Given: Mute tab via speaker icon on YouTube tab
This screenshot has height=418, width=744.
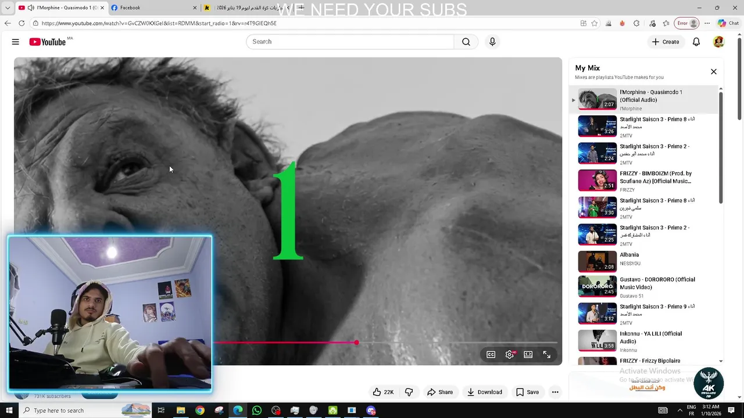Looking at the screenshot, I should click(x=30, y=8).
